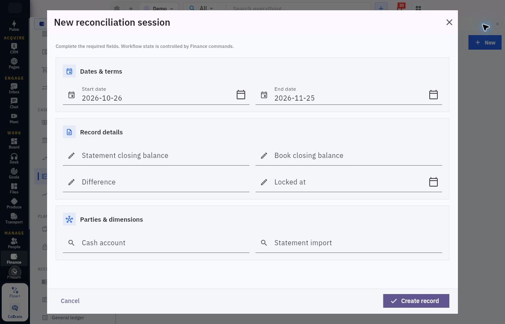Click the New button behind dialog

[485, 42]
